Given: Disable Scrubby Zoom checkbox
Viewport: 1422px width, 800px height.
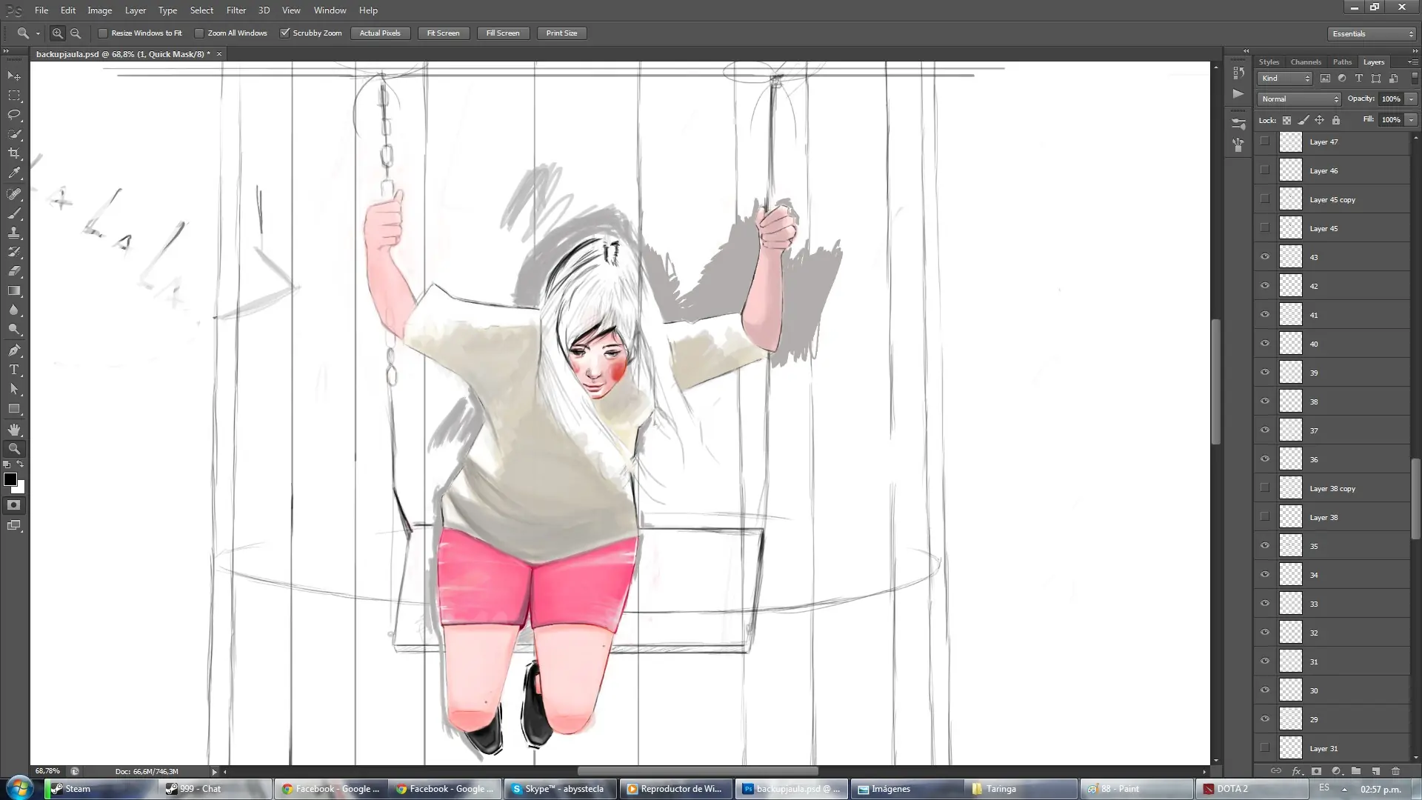Looking at the screenshot, I should click(x=284, y=33).
